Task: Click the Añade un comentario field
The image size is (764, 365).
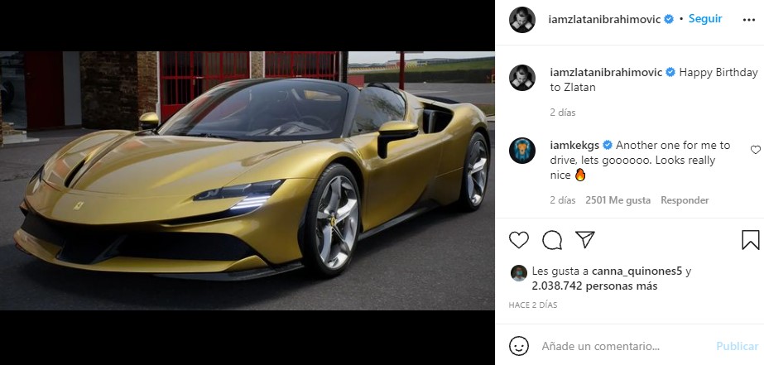Action: [625, 347]
